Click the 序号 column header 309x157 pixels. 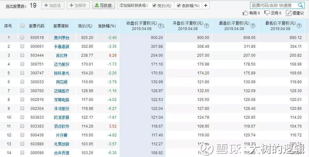pyautogui.click(x=8, y=26)
